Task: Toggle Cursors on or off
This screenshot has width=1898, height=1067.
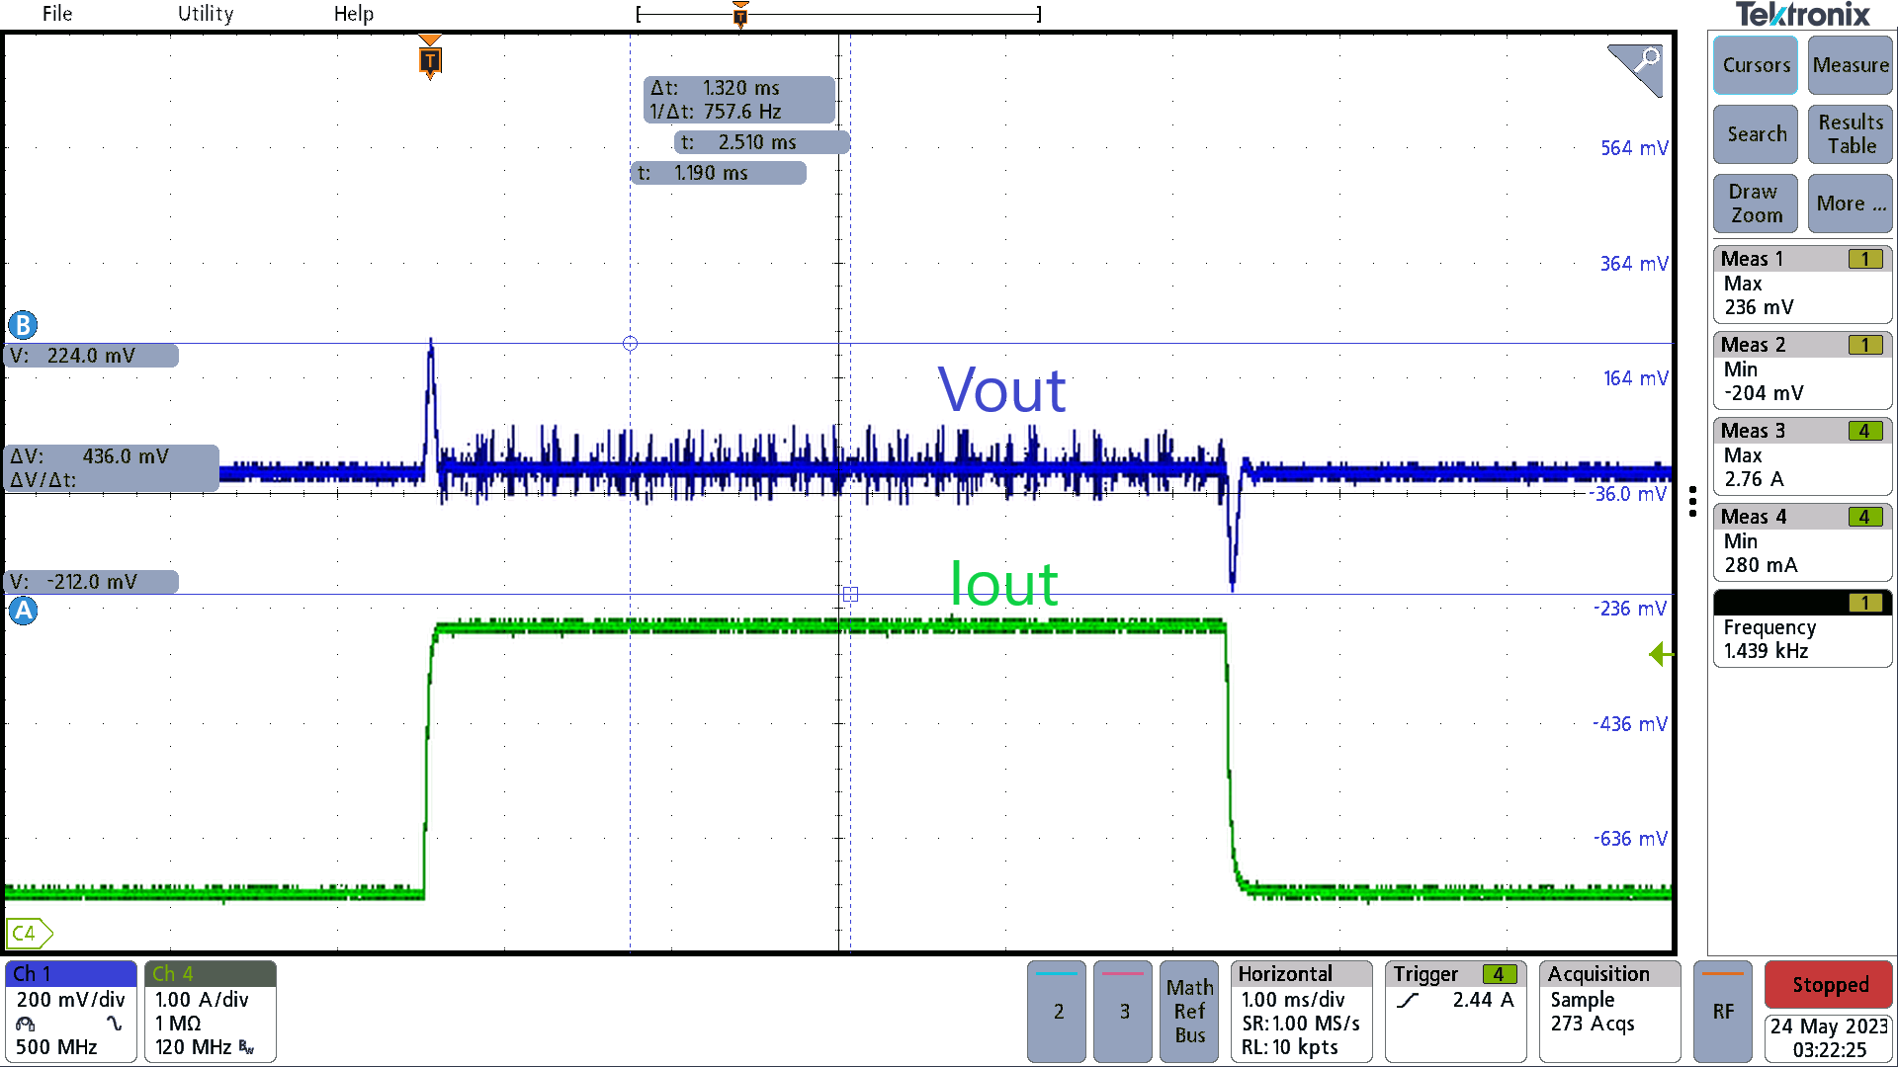Action: 1755,65
